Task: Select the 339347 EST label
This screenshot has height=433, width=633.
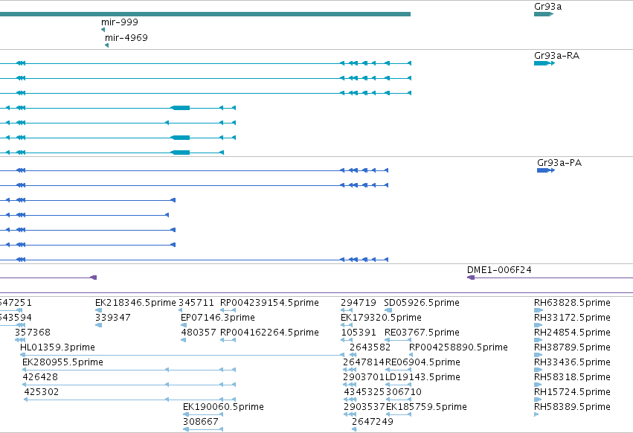Action: point(113,318)
